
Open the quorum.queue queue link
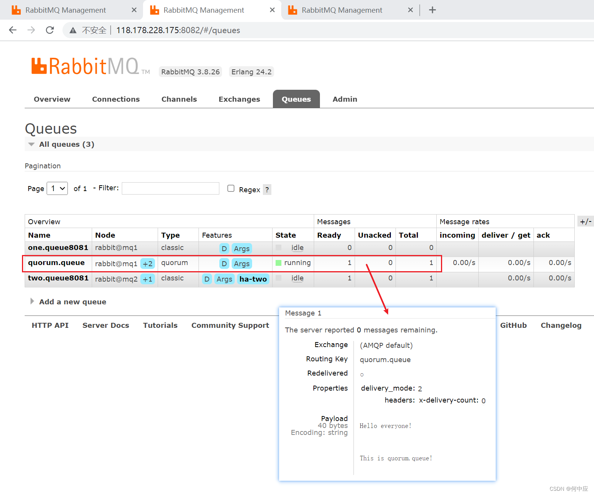coord(56,262)
